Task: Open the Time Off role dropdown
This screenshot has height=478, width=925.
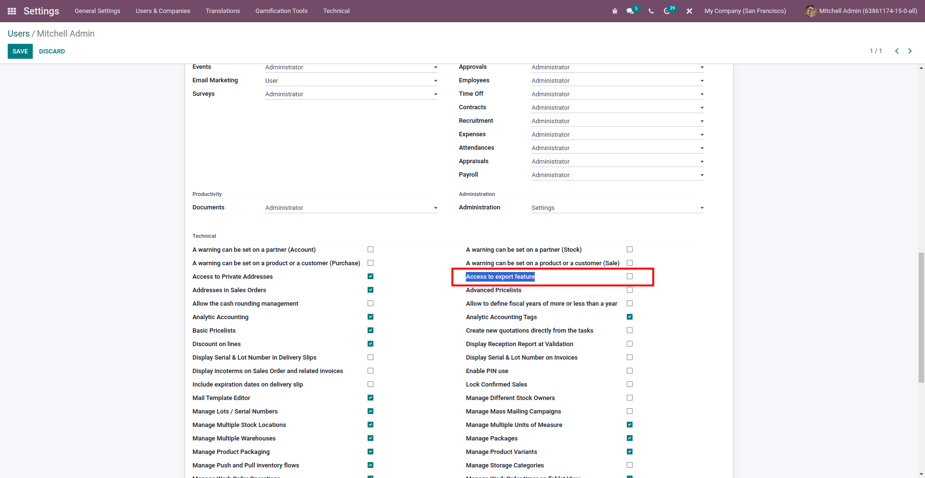Action: tap(618, 94)
